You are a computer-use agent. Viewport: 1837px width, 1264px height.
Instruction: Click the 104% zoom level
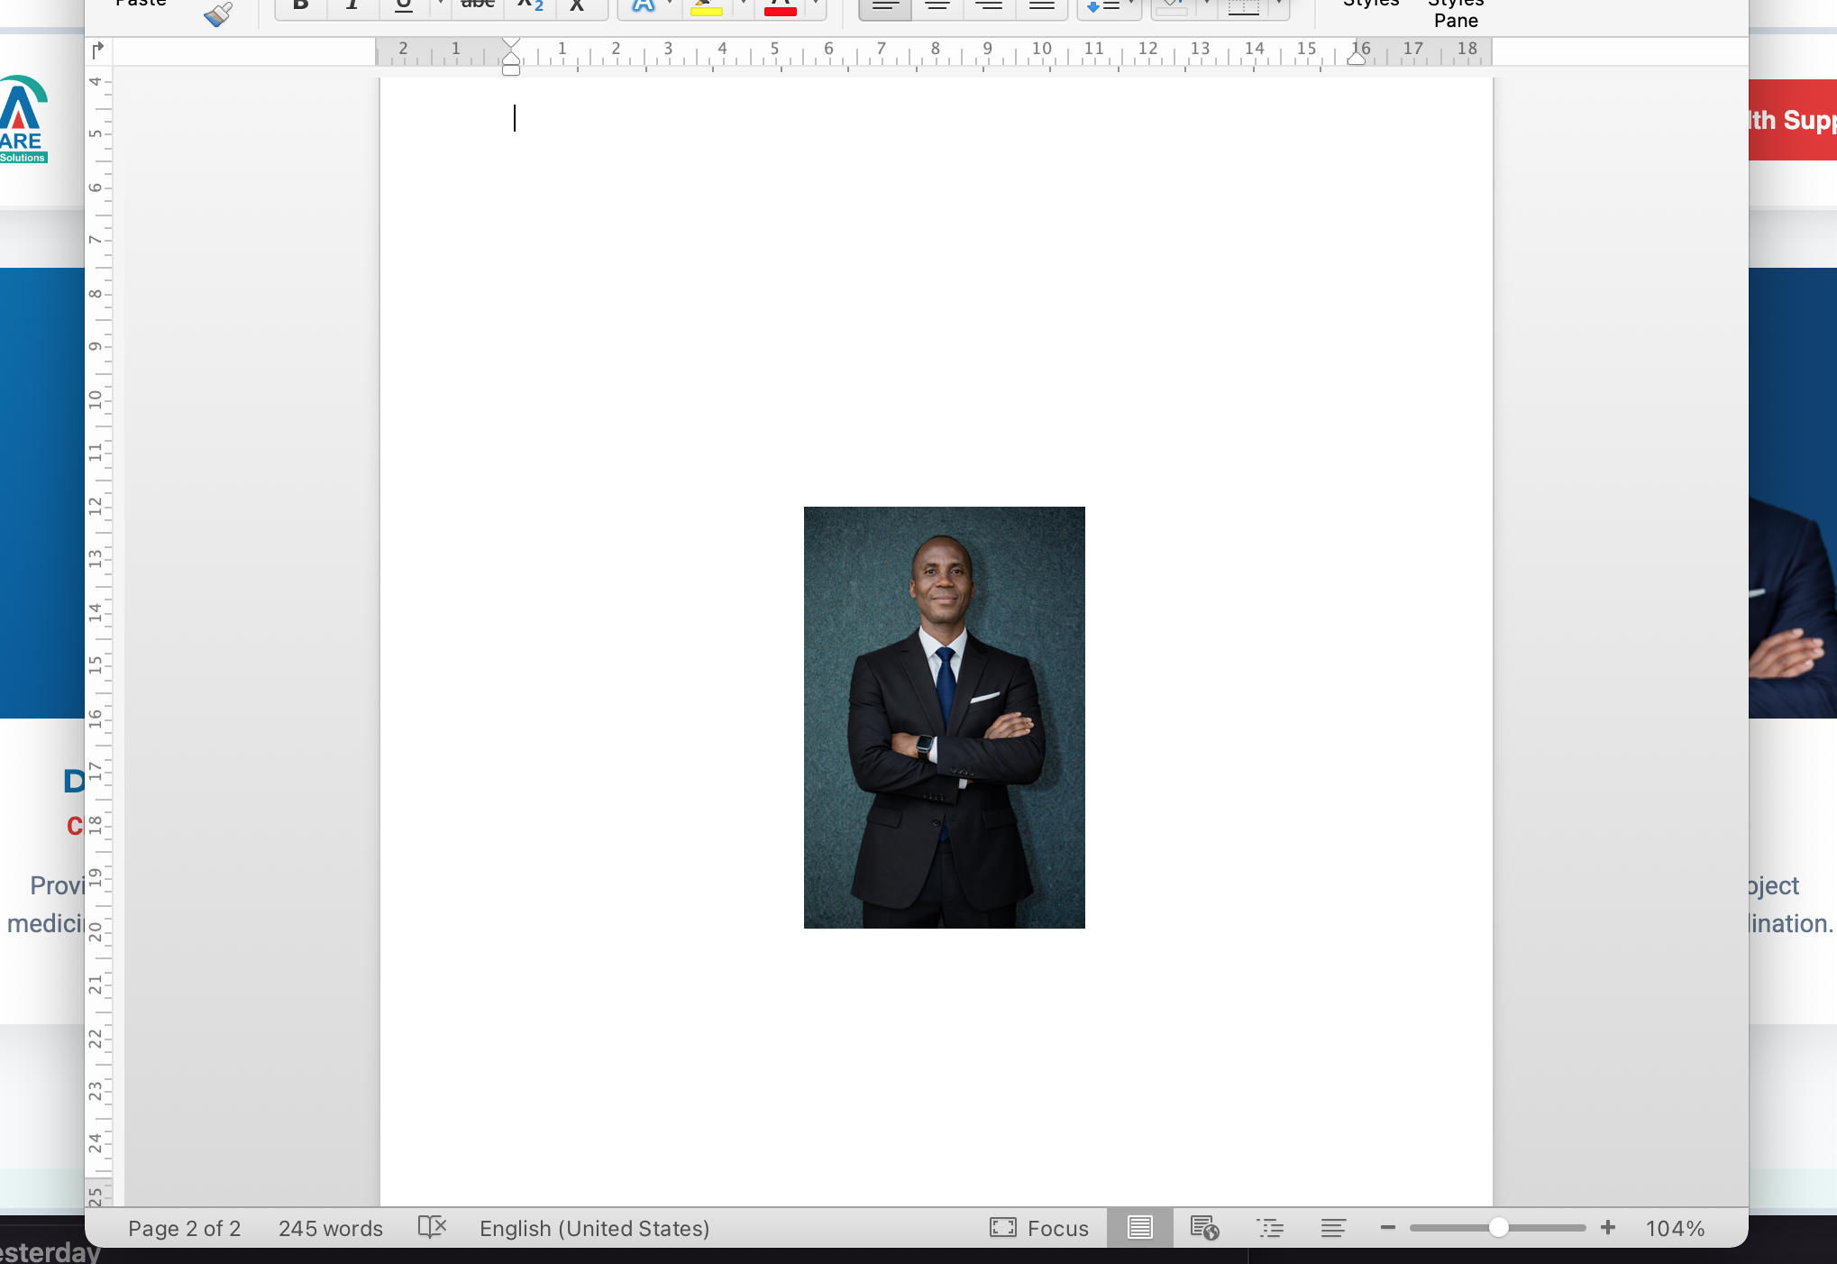(x=1674, y=1228)
